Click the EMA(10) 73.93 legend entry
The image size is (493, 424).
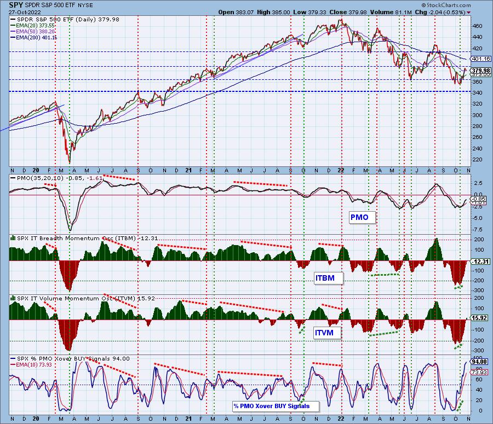click(31, 365)
